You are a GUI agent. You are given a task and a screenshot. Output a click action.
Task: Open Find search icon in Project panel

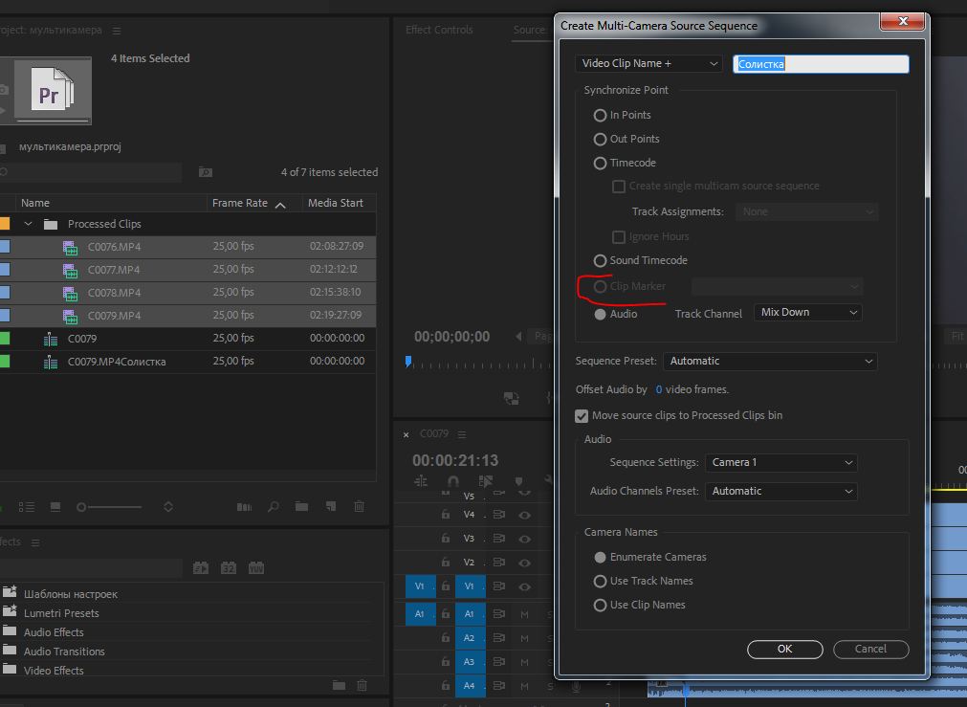click(x=273, y=507)
